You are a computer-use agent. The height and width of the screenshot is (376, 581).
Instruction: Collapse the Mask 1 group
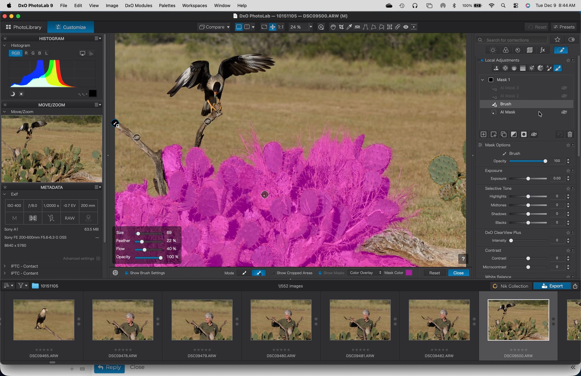point(483,80)
